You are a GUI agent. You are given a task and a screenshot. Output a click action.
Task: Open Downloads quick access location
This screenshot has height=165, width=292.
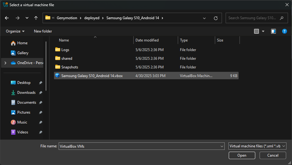pyautogui.click(x=26, y=93)
